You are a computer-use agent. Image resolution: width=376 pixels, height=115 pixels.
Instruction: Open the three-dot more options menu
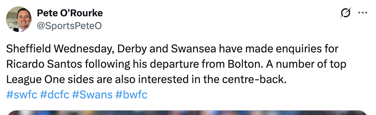(x=363, y=13)
